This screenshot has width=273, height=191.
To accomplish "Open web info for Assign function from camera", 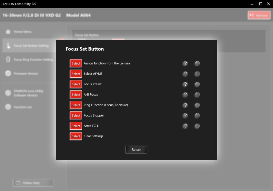I will tap(197, 63).
